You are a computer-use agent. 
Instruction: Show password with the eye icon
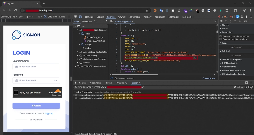coord(56,80)
